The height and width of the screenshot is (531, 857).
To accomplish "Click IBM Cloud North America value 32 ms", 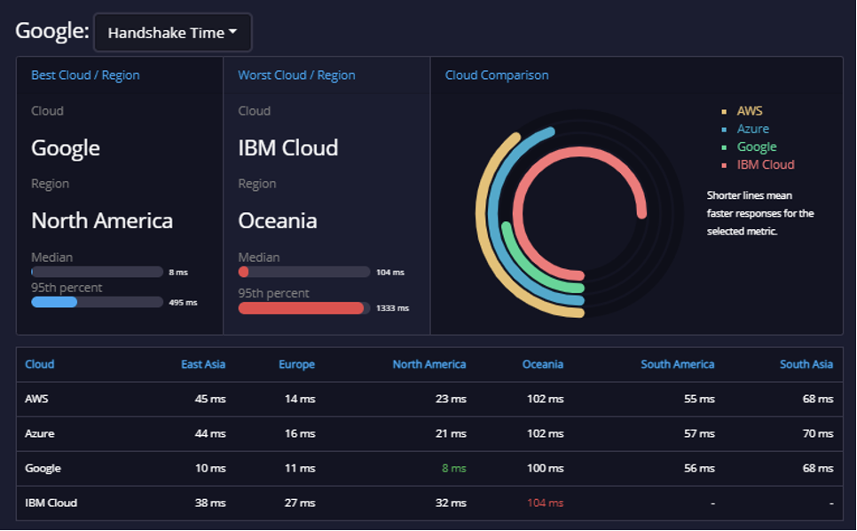I will (451, 503).
